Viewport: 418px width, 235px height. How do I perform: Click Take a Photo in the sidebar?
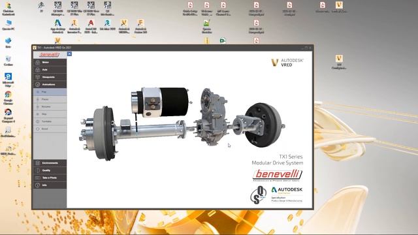point(50,178)
